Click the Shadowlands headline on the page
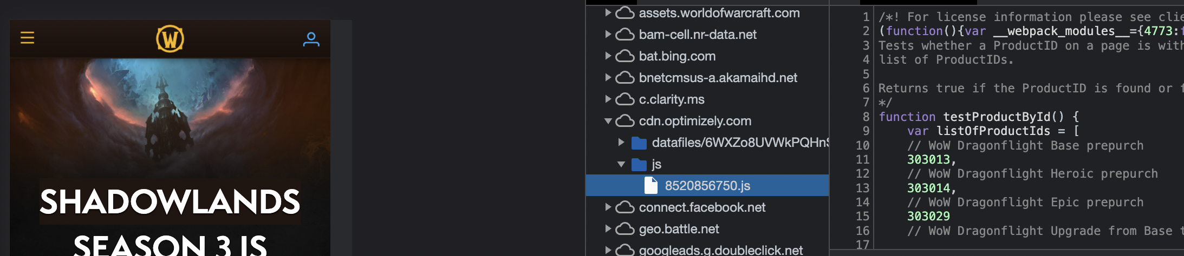Viewport: 1184px width, 256px height. tap(170, 202)
